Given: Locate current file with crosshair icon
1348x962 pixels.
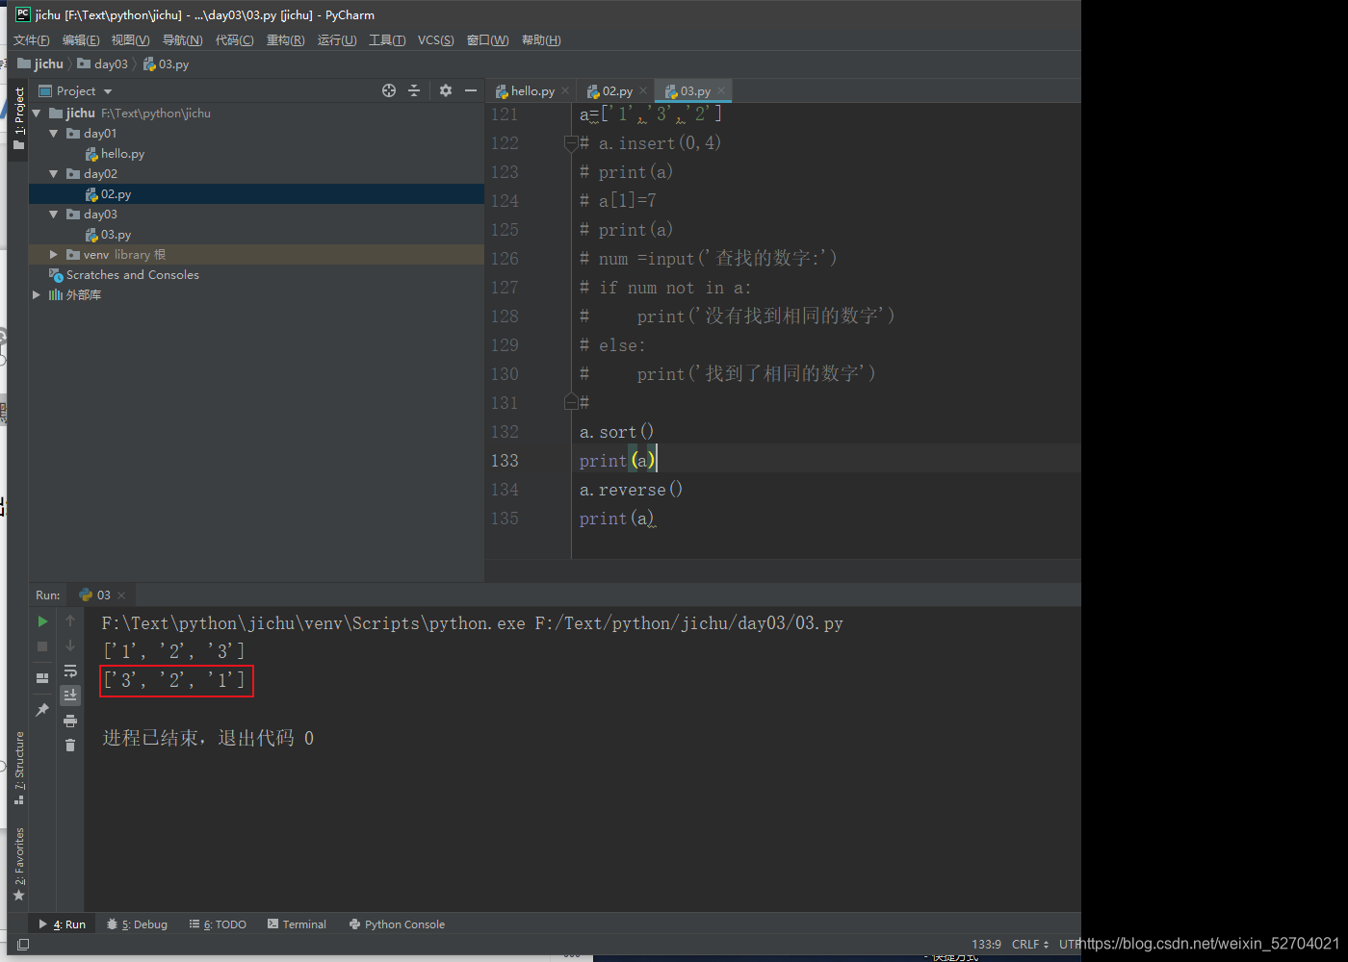Looking at the screenshot, I should click(x=389, y=90).
